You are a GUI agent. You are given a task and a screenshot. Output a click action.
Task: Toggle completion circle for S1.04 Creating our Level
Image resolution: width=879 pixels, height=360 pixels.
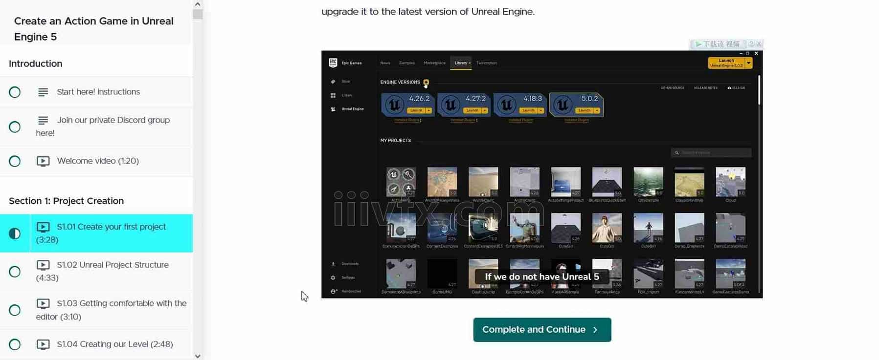(x=15, y=344)
